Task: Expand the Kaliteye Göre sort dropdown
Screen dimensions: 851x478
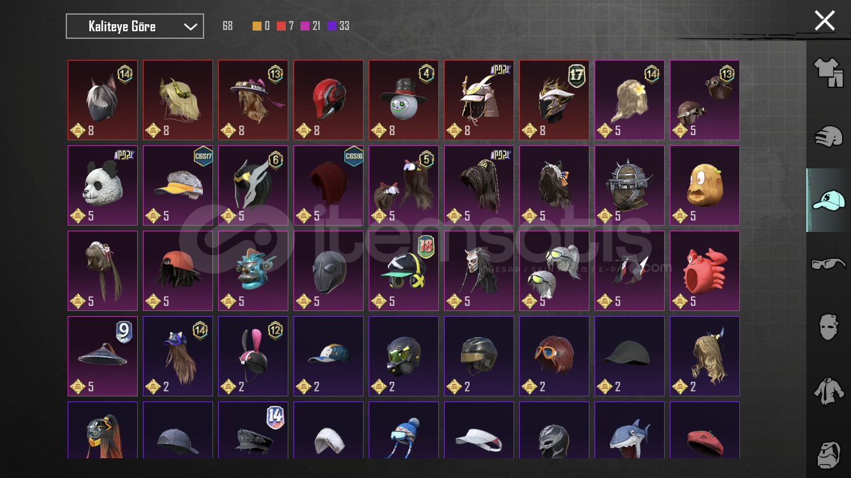Action: click(135, 26)
